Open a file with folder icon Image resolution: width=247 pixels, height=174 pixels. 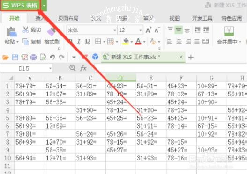[6, 57]
